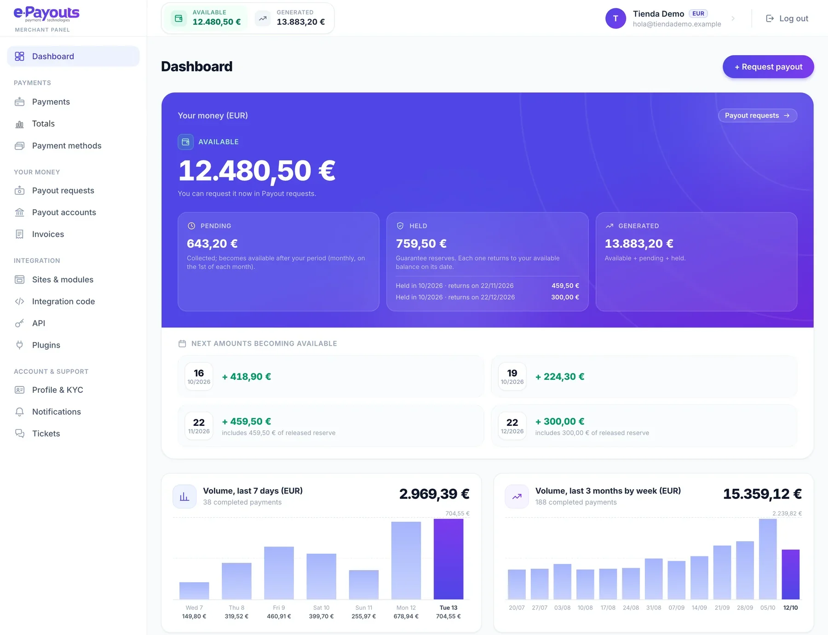Click the Sites & modules window icon
This screenshot has height=635, width=828.
tap(19, 280)
